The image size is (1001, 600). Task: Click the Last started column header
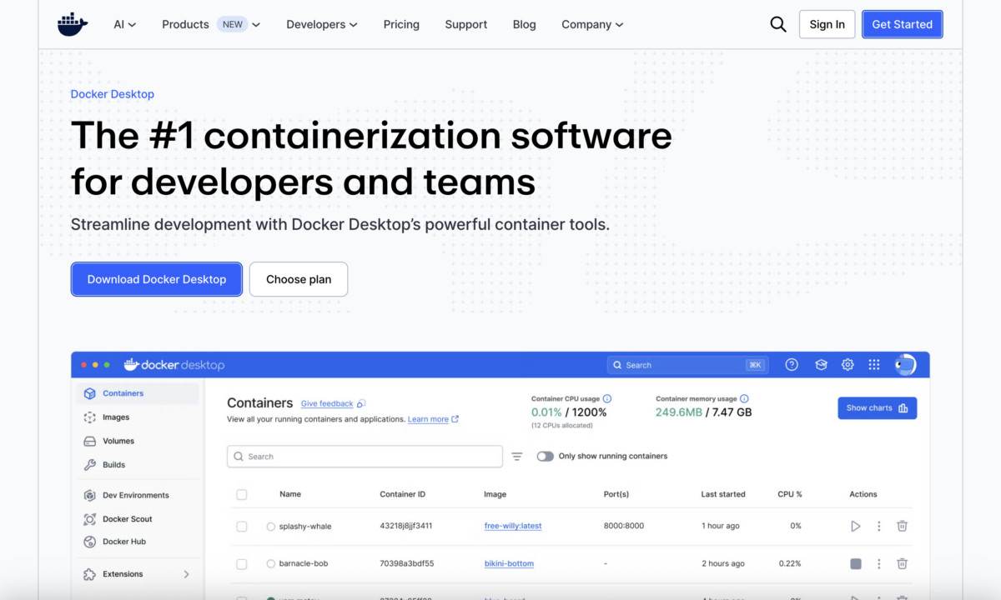pos(723,494)
